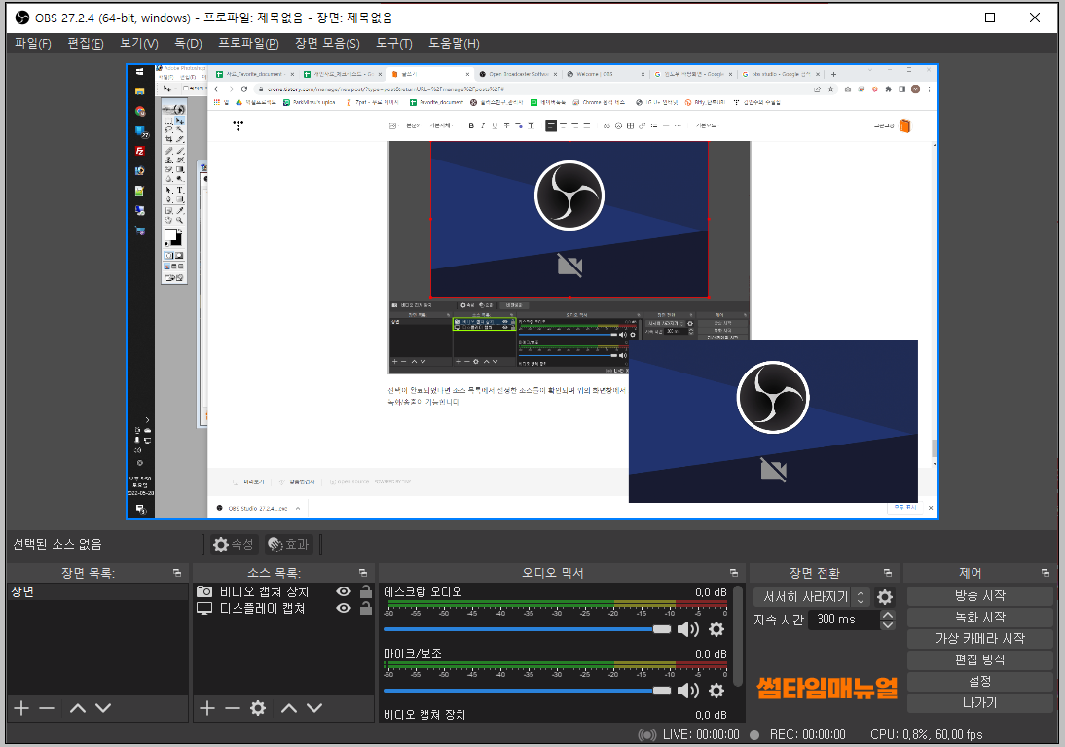The image size is (1065, 747).
Task: Pop out the 제어 dock
Action: [x=1046, y=573]
